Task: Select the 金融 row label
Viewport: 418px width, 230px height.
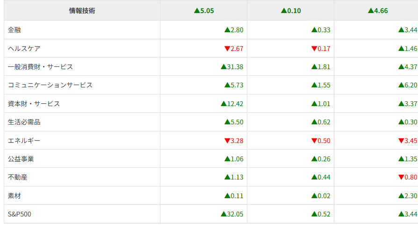Action: 14,30
